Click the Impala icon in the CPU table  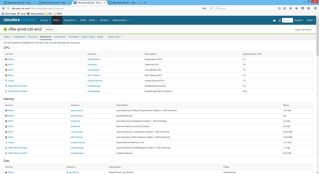(6, 81)
